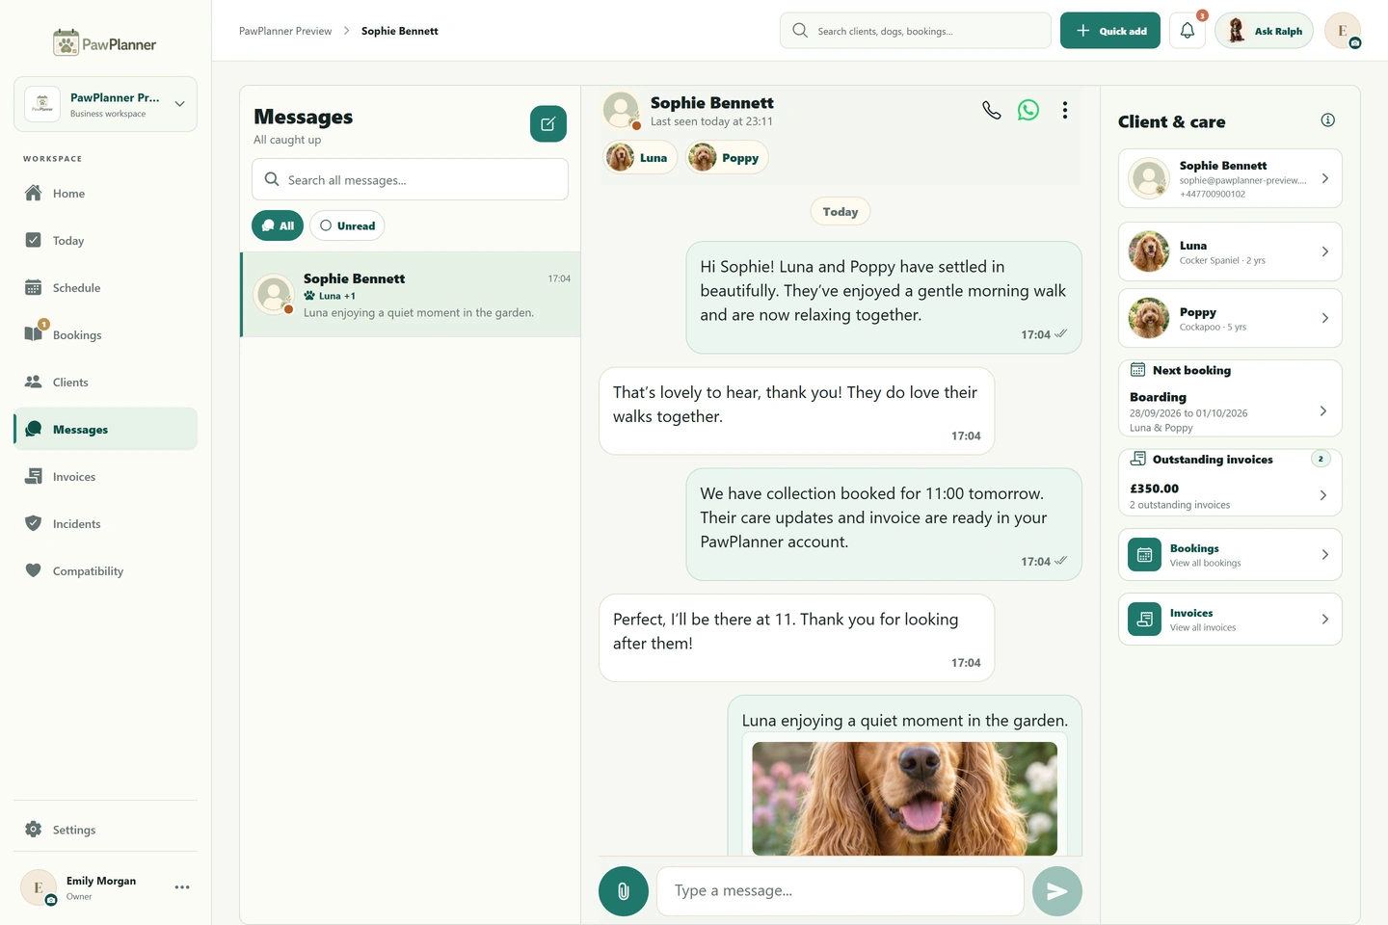
Task: Open the three-dot conversation options menu
Action: point(1065,110)
